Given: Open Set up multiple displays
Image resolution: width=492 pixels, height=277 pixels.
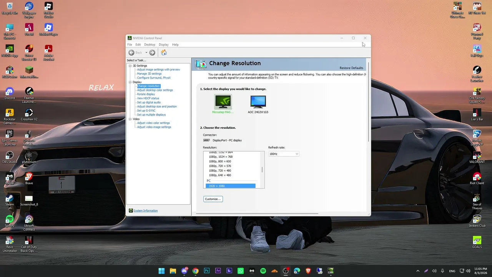Looking at the screenshot, I should [x=151, y=115].
